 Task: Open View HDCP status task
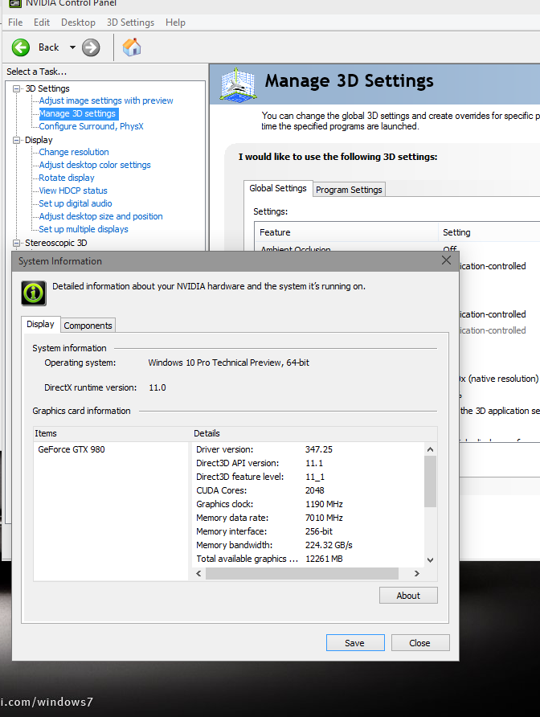[x=73, y=191]
